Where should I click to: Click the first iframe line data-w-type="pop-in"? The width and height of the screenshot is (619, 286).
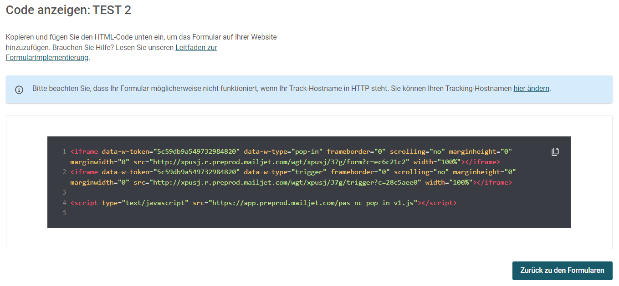pyautogui.click(x=283, y=151)
